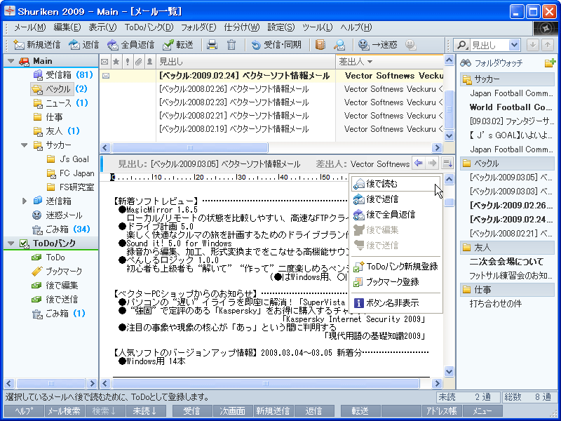Click the search down arrow button

pos(533,45)
